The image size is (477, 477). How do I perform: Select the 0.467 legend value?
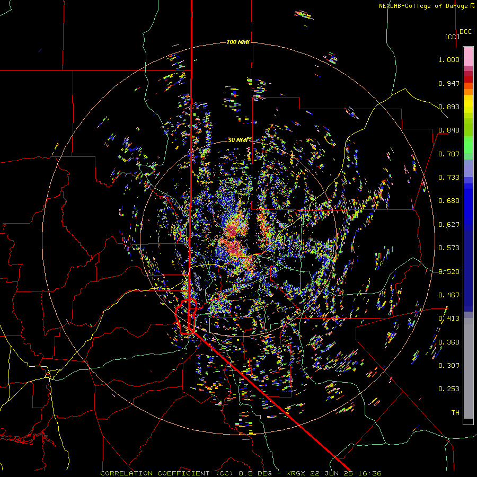pyautogui.click(x=449, y=295)
